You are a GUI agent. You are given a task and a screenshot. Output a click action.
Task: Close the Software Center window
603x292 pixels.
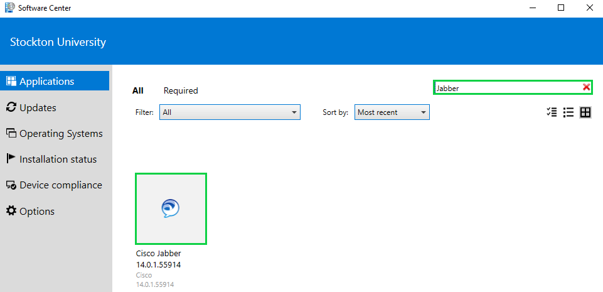coord(589,8)
